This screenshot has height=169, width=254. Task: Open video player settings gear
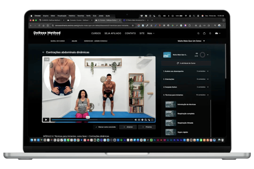[142, 120]
